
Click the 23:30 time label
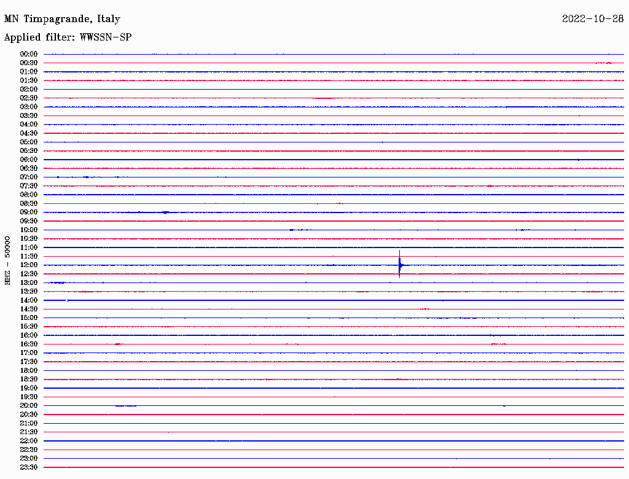(x=29, y=467)
